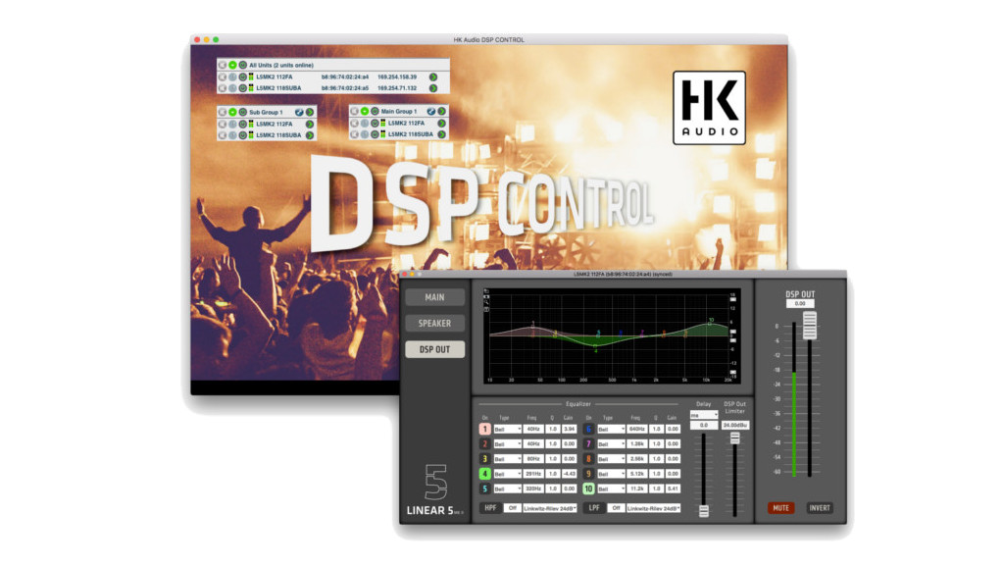The image size is (1004, 566).
Task: Click the MUTE button
Action: coord(781,508)
